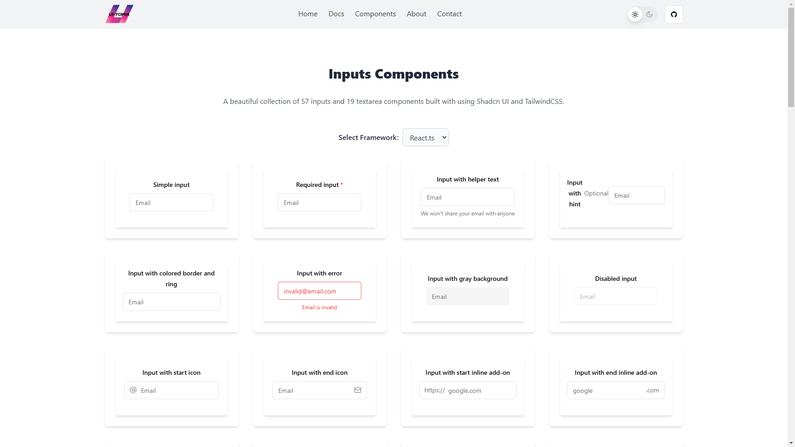
Task: Open the Contact nav link
Action: (449, 14)
